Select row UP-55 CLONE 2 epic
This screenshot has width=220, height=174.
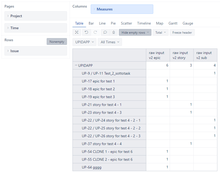click(109, 160)
